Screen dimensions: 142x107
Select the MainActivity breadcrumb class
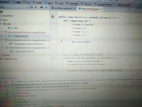[x=122, y=5]
